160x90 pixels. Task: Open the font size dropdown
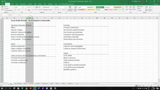click(26, 7)
